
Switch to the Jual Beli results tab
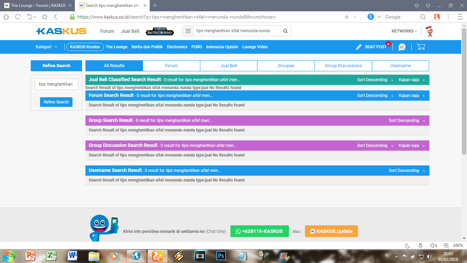[229, 66]
